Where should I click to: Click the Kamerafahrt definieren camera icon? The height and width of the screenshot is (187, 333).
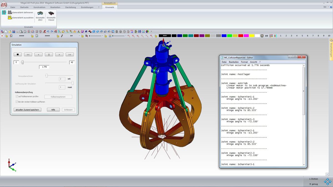pyautogui.click(x=10, y=12)
